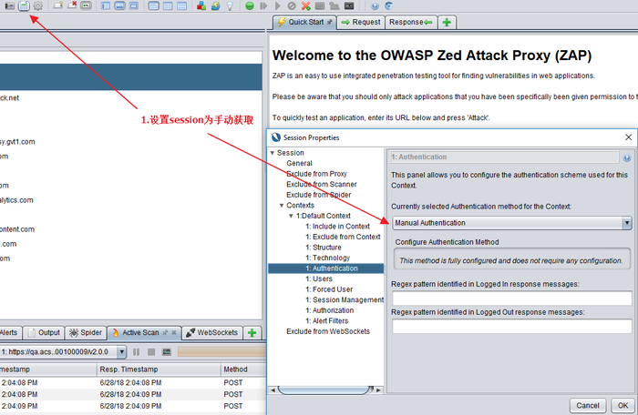The image size is (638, 415).
Task: Click the green record/start circle toolbar icon
Action: (250, 6)
